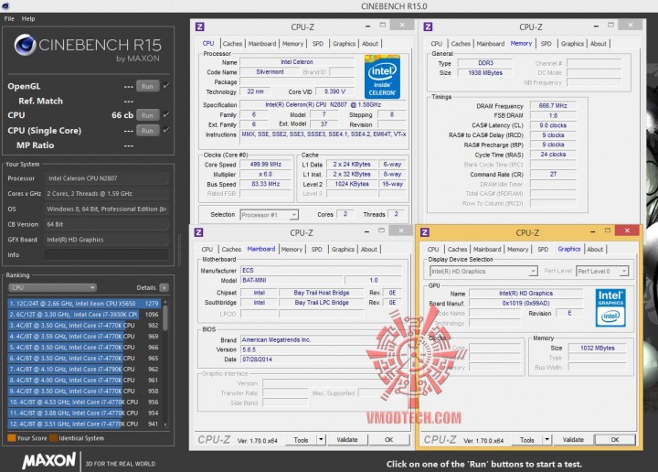This screenshot has width=658, height=472.
Task: Open the Ranking CPU dropdown
Action: (52, 287)
